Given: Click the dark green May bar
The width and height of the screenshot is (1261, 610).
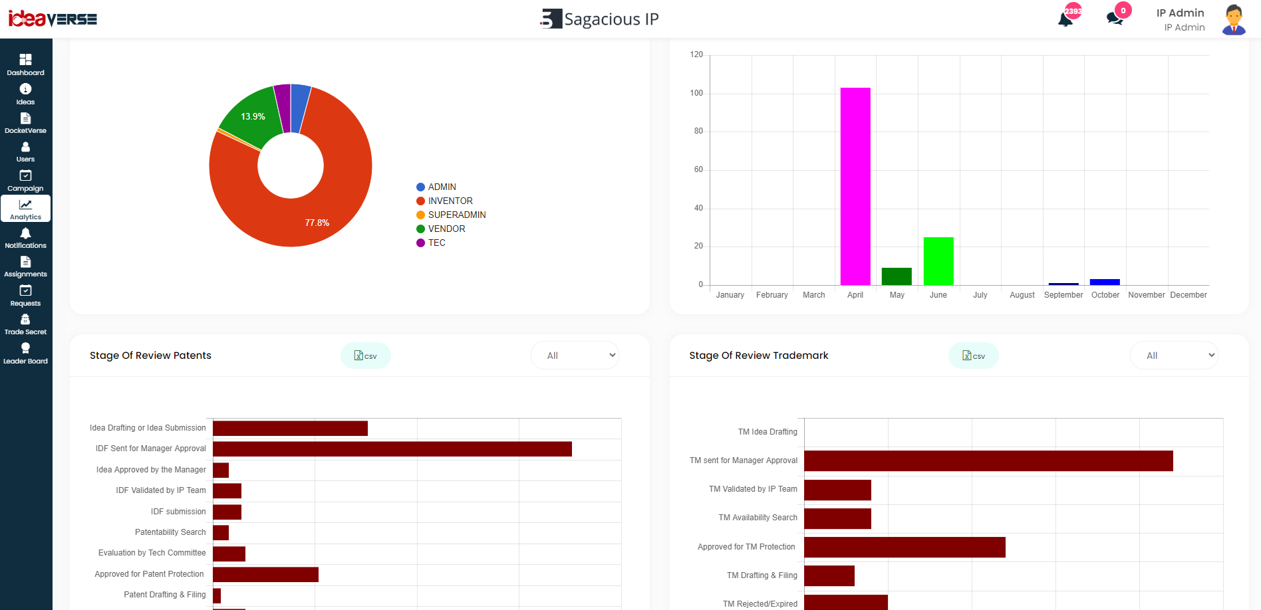Looking at the screenshot, I should 897,276.
